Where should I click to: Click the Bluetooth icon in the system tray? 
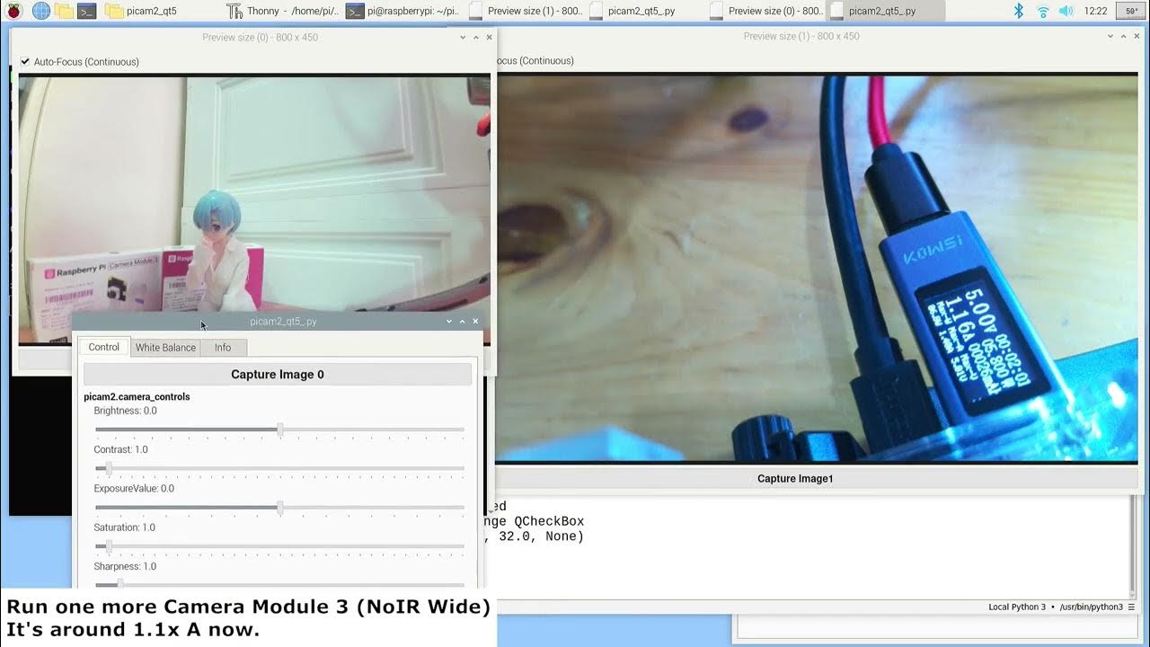(1019, 11)
